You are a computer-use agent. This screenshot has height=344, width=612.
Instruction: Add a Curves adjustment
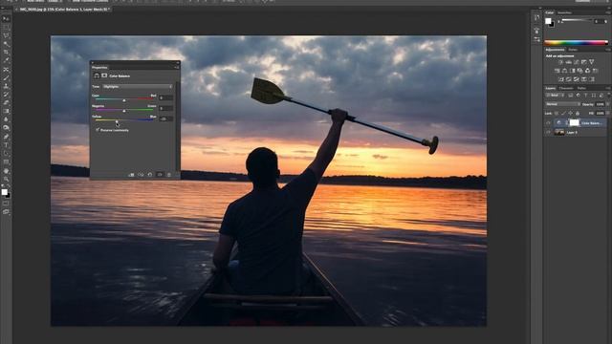tap(576, 62)
